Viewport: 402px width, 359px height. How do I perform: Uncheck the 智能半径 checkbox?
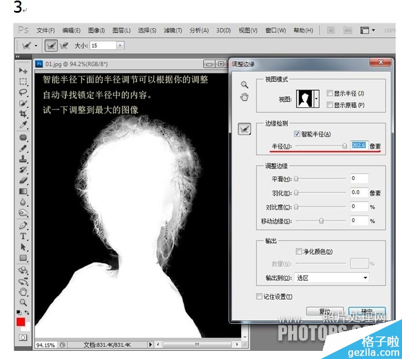297,134
